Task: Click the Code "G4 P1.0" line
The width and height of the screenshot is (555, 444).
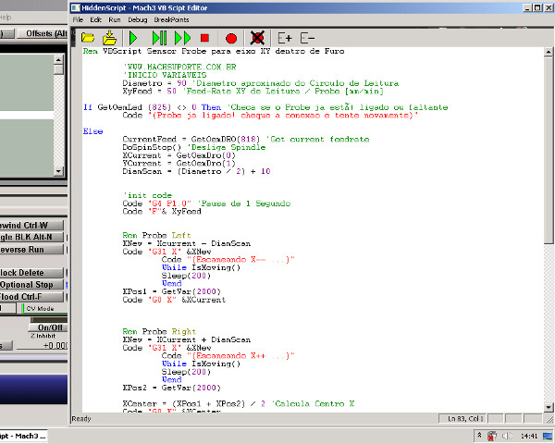Action: 206,203
